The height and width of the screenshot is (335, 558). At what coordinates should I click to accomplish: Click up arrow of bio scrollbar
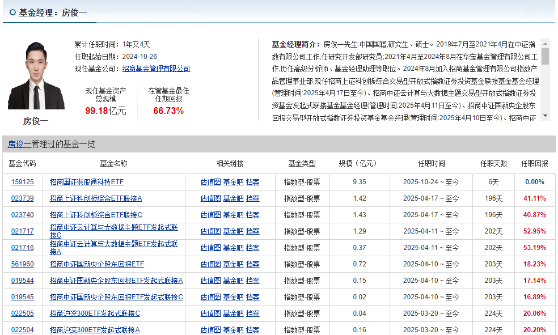[545, 44]
